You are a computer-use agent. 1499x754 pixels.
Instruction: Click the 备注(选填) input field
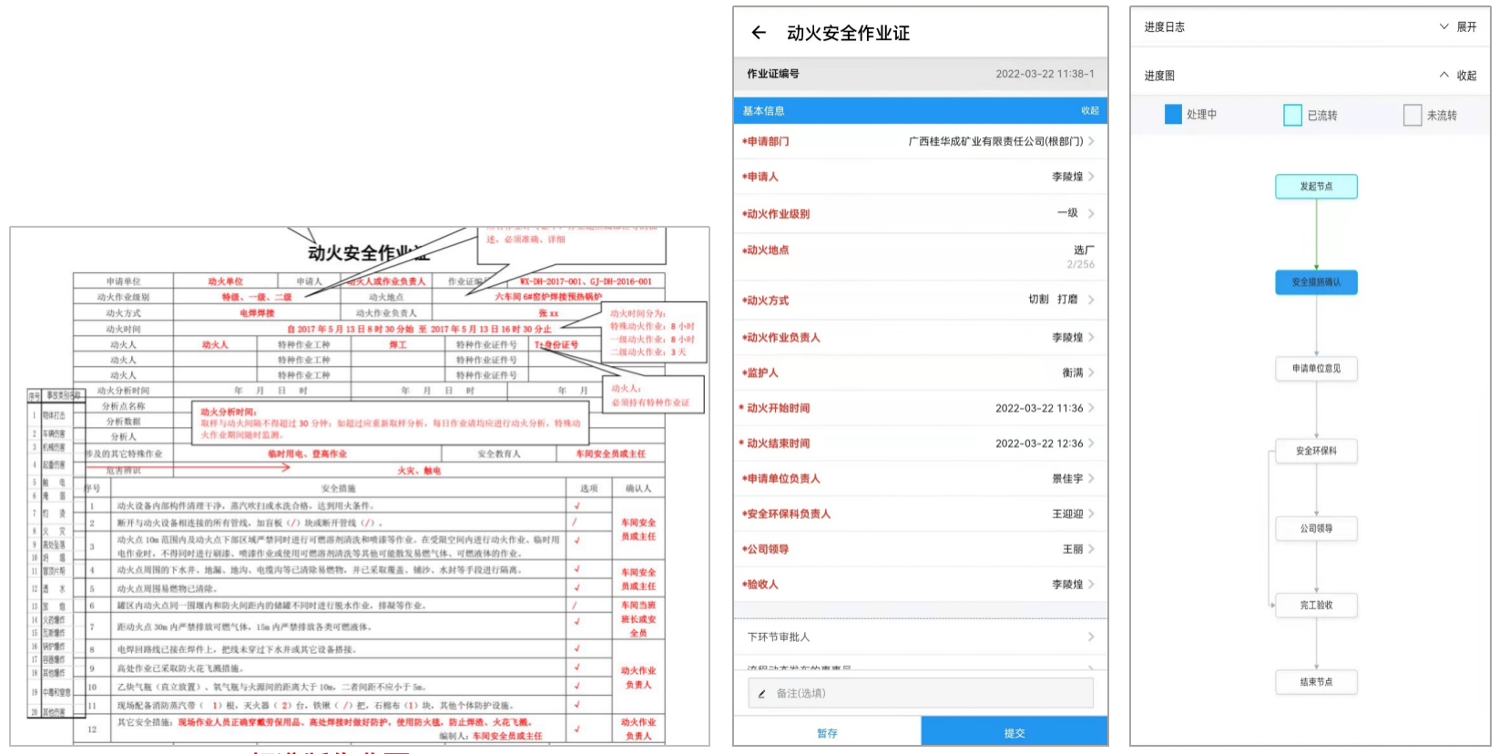pos(921,693)
